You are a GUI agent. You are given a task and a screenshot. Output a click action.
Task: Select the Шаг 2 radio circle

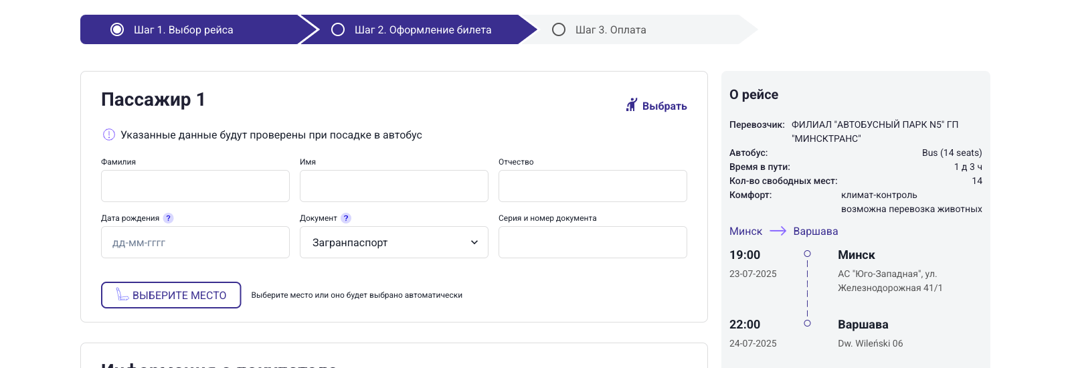[338, 29]
